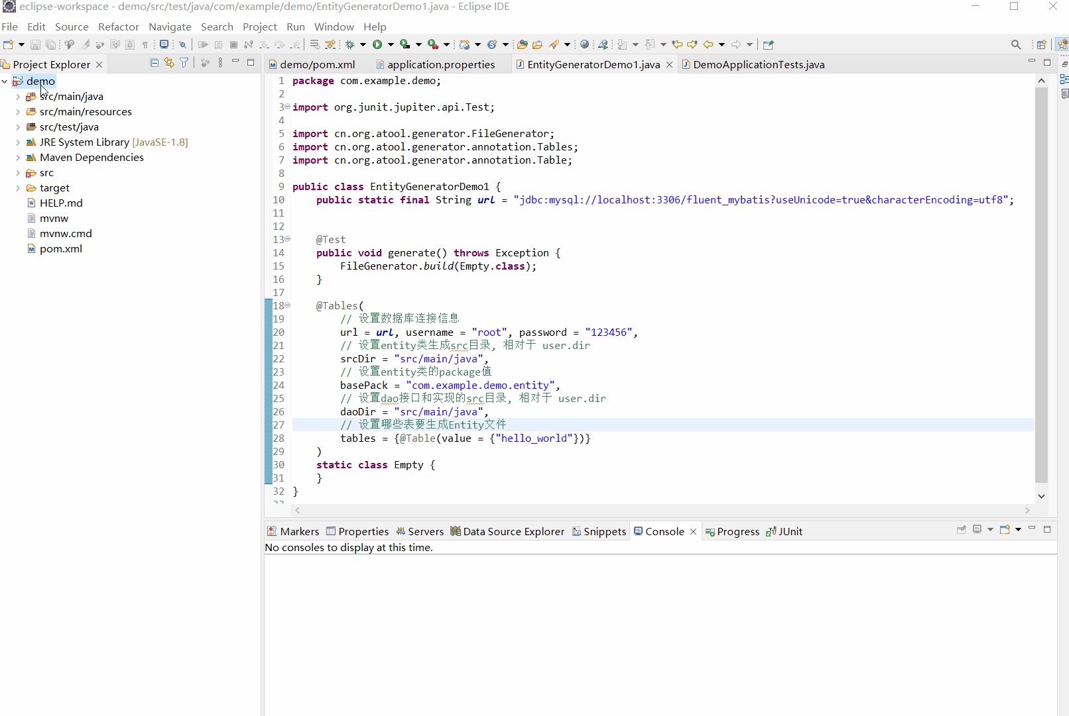Image resolution: width=1069 pixels, height=716 pixels.
Task: Click the Back navigation arrow icon
Action: click(x=708, y=44)
